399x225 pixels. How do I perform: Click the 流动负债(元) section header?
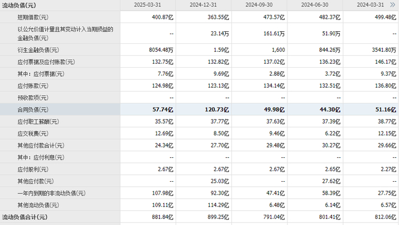(19, 5)
